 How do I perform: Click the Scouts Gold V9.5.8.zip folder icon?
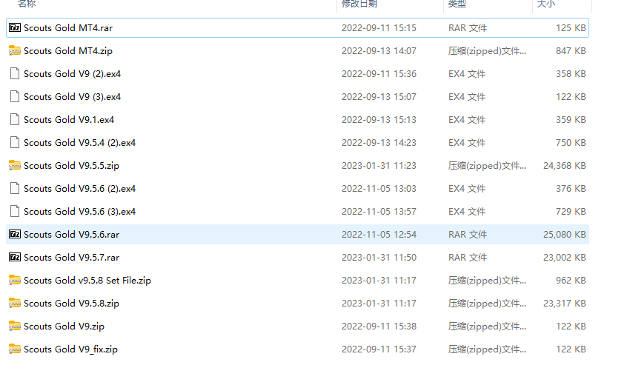(x=15, y=303)
